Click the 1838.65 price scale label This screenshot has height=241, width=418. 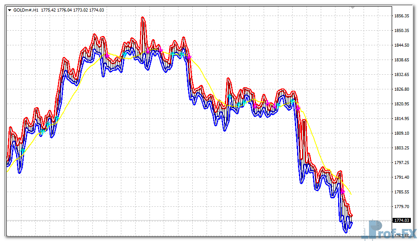pyautogui.click(x=402, y=60)
